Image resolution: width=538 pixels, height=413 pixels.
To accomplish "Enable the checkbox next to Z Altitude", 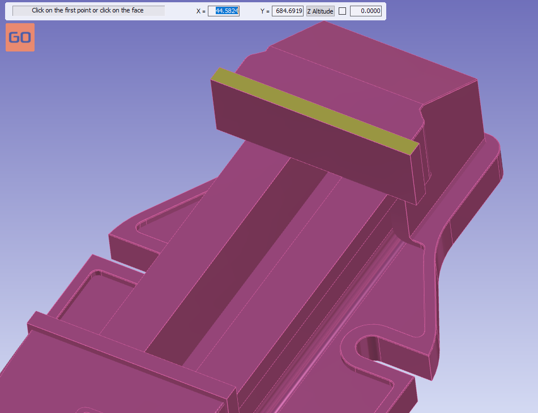I will click(342, 11).
